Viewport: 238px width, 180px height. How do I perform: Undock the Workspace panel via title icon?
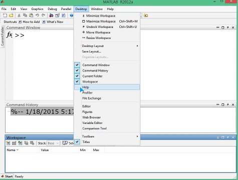228,137
